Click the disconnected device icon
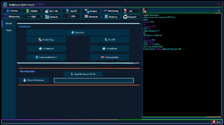The width and height of the screenshot is (224, 125). (x=145, y=11)
